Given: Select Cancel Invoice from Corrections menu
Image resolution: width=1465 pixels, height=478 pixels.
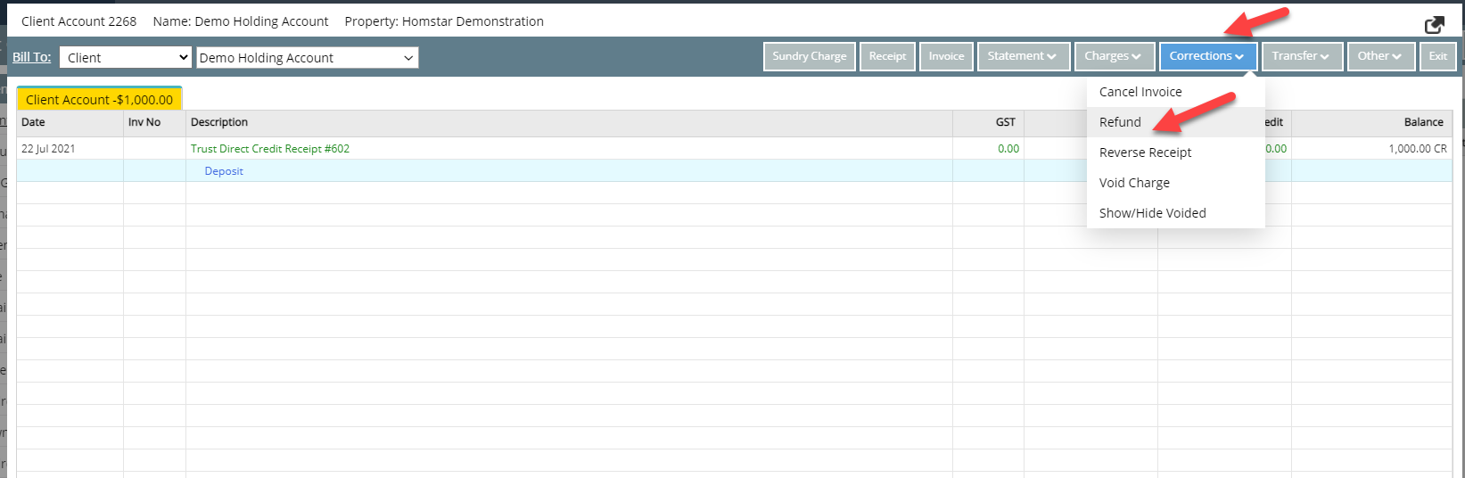Looking at the screenshot, I should (1140, 92).
